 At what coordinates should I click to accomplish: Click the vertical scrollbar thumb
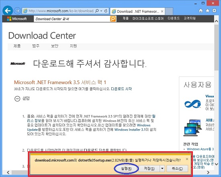point(216,47)
